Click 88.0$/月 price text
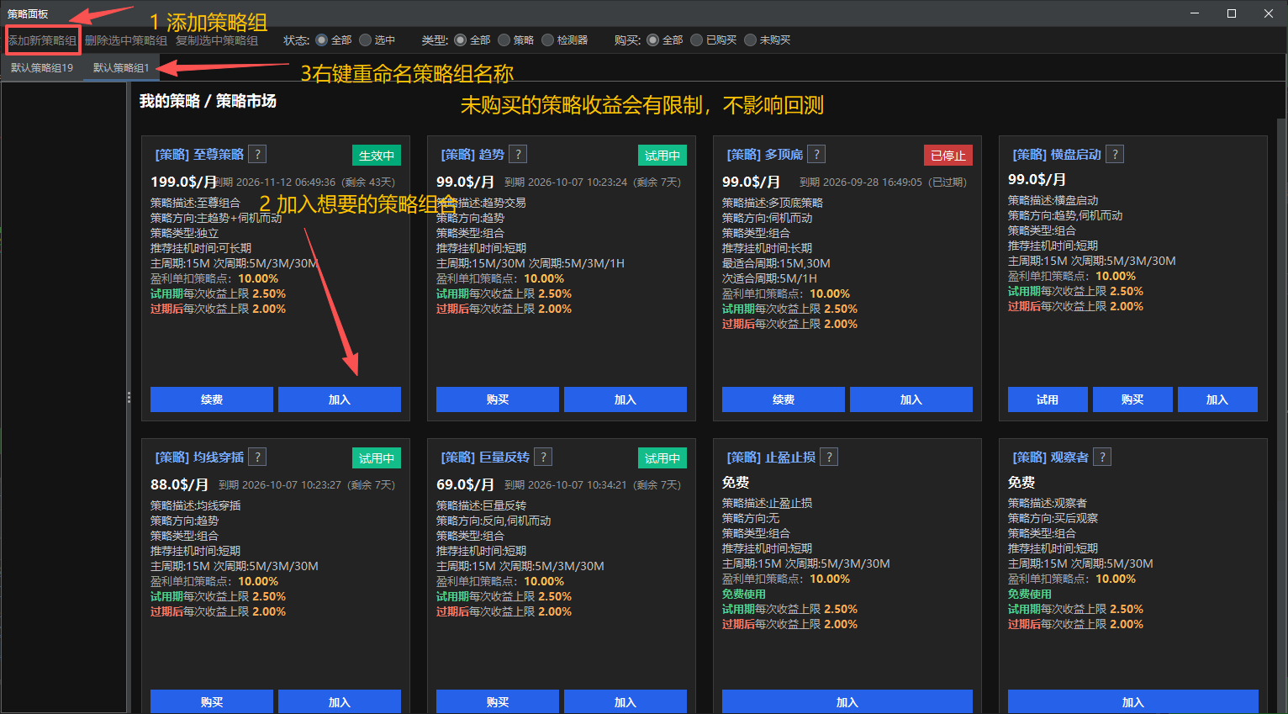 (179, 484)
